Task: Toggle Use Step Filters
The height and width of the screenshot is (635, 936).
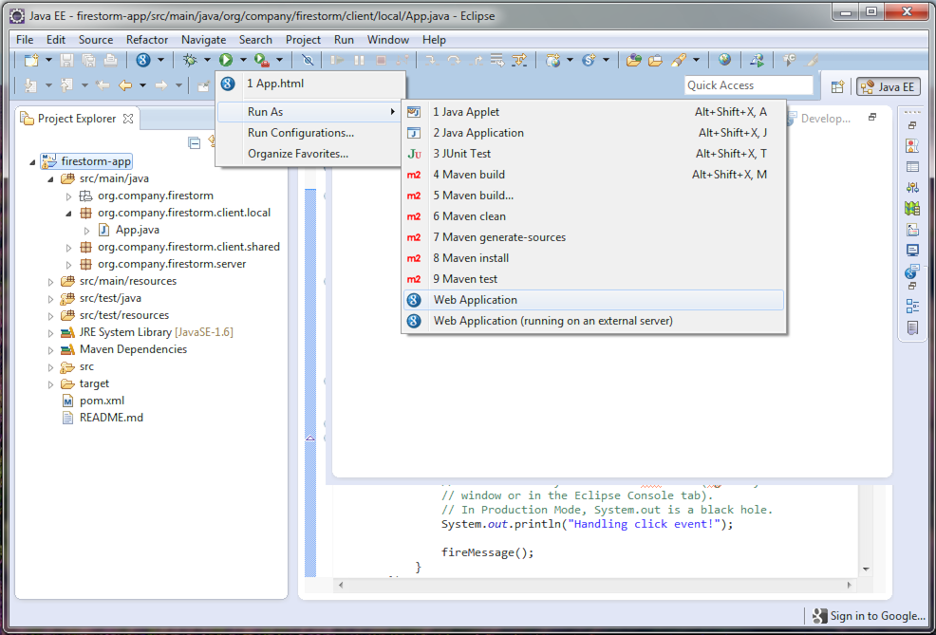Action: click(518, 60)
